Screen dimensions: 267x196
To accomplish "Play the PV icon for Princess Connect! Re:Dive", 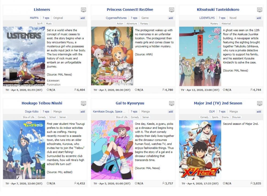I will [171, 10].
